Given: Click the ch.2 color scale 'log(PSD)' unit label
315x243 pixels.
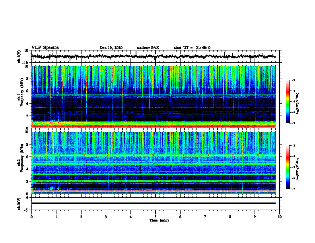Looking at the screenshot, I should pos(298,169).
